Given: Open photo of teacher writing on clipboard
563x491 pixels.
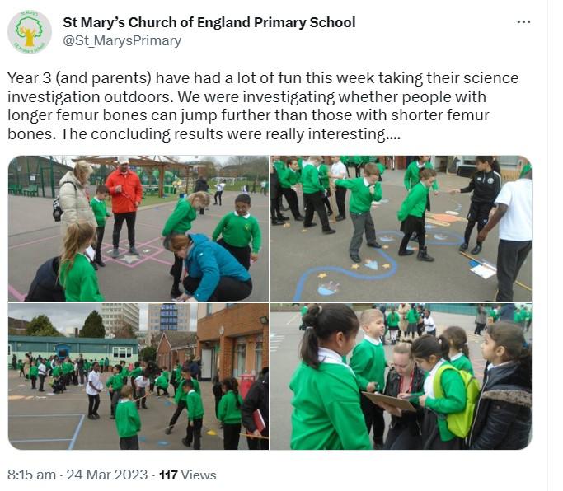Looking at the screenshot, I should pyautogui.click(x=401, y=376).
